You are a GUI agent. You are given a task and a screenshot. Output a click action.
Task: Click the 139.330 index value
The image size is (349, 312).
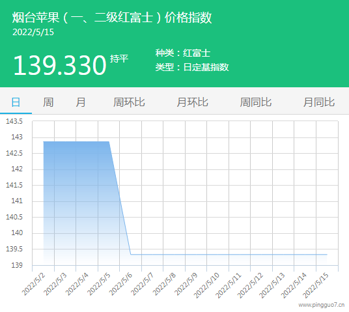click(x=60, y=65)
